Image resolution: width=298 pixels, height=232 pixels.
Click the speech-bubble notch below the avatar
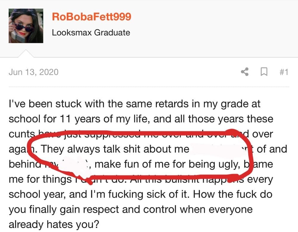click(x=26, y=54)
